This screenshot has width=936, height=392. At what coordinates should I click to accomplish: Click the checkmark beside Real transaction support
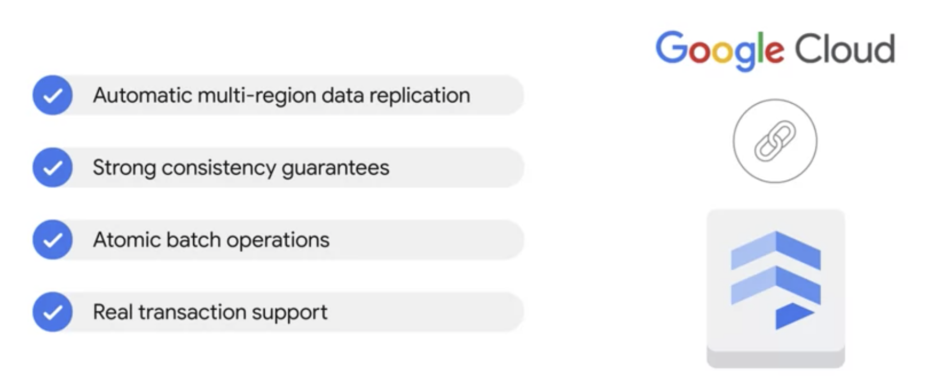pyautogui.click(x=52, y=312)
